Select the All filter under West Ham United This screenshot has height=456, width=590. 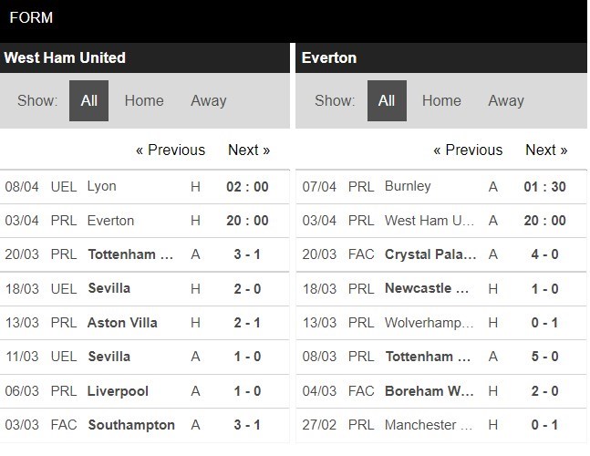pos(88,100)
